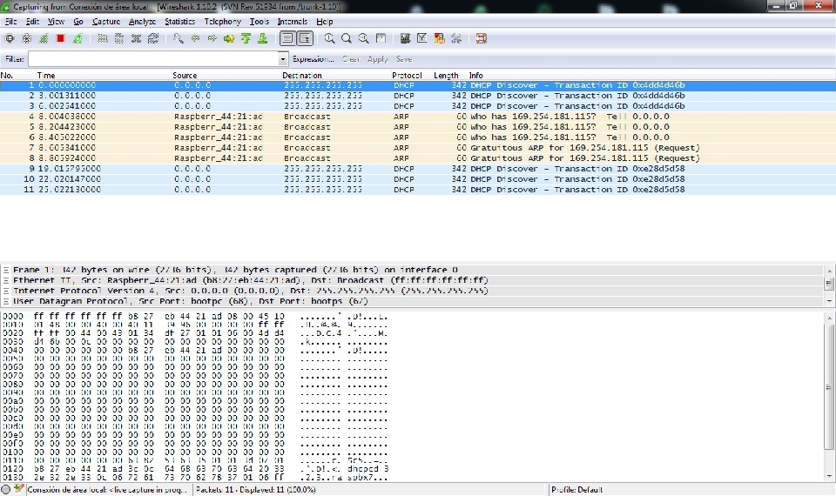Open the Capture menu
This screenshot has width=836, height=496.
[x=106, y=21]
